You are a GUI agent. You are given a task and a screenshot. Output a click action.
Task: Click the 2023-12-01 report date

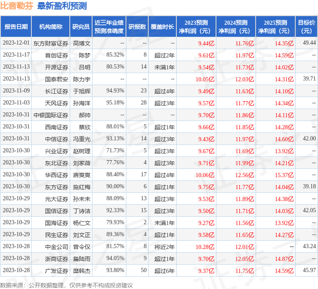pyautogui.click(x=16, y=43)
